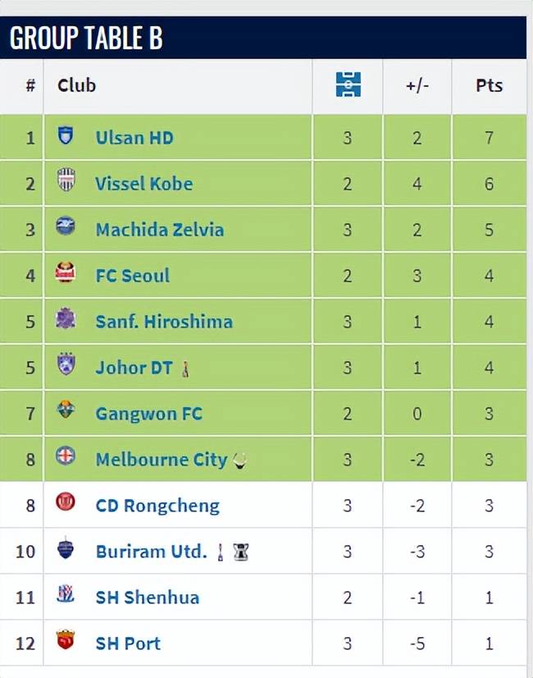The image size is (533, 678).
Task: Click the CD Rongcheng club crest
Action: point(66,504)
